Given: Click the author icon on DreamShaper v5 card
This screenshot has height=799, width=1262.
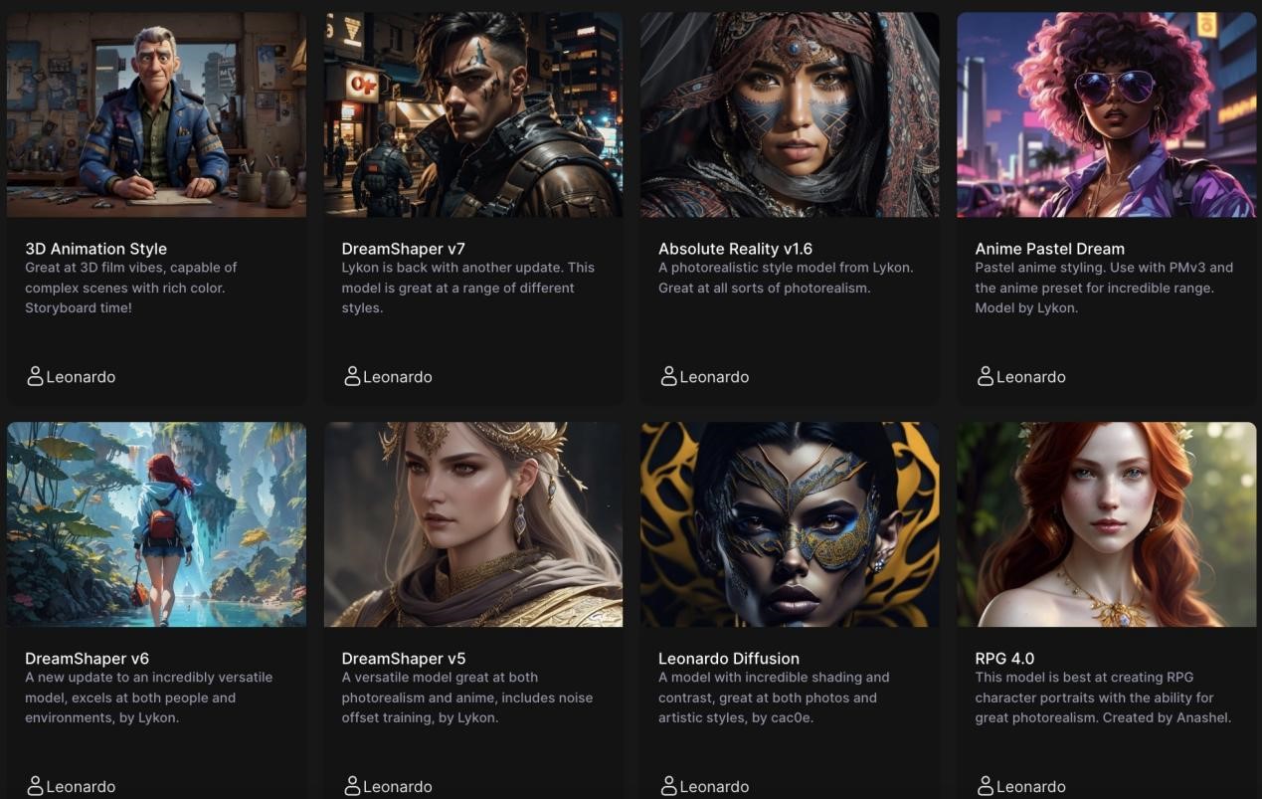Looking at the screenshot, I should (351, 786).
